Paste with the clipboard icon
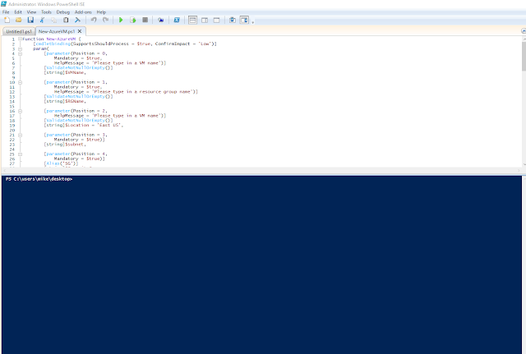Image resolution: width=526 pixels, height=354 pixels. [x=66, y=20]
